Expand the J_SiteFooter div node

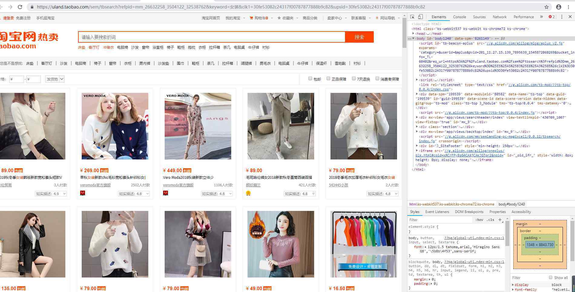point(417,146)
